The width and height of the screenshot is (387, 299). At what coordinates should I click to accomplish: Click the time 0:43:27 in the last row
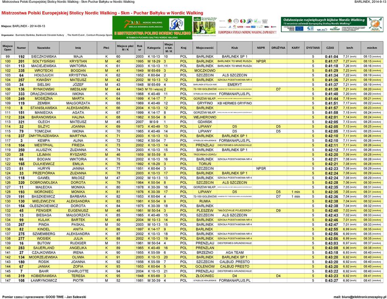331,281
